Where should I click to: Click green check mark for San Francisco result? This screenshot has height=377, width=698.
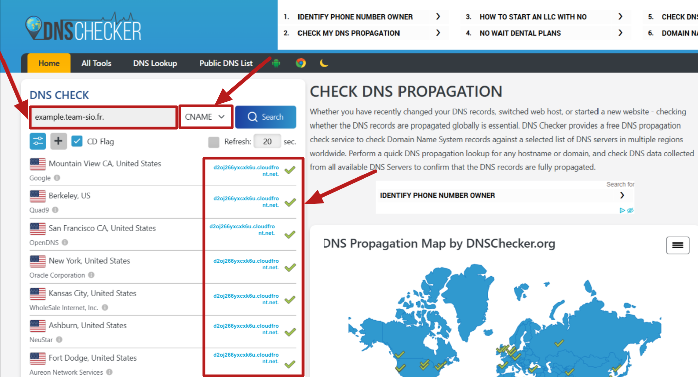click(290, 234)
